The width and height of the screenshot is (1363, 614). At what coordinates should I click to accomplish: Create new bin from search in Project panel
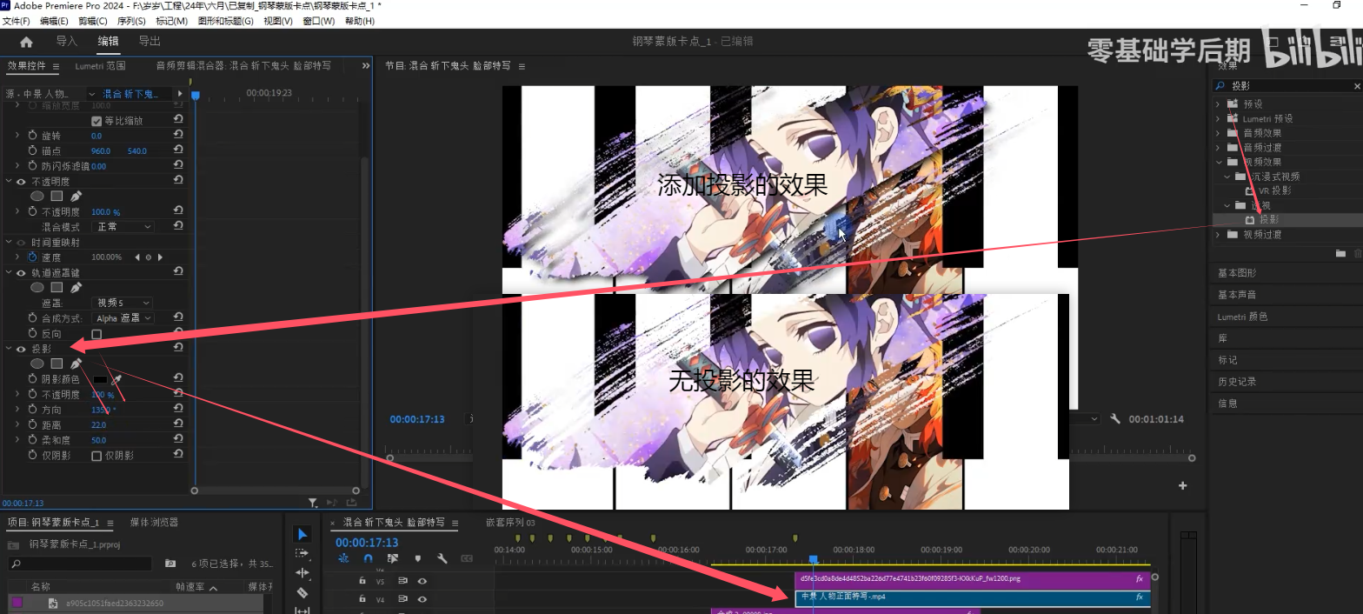pos(170,564)
